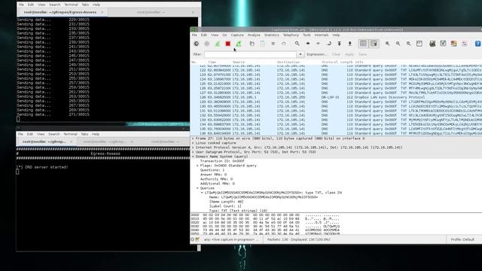Click the filter Save button
This screenshot has height=271, width=482.
(x=363, y=54)
